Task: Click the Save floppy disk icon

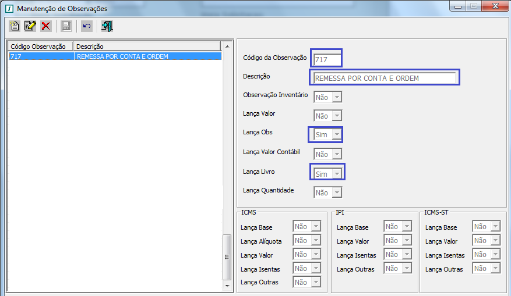Action: pos(66,26)
